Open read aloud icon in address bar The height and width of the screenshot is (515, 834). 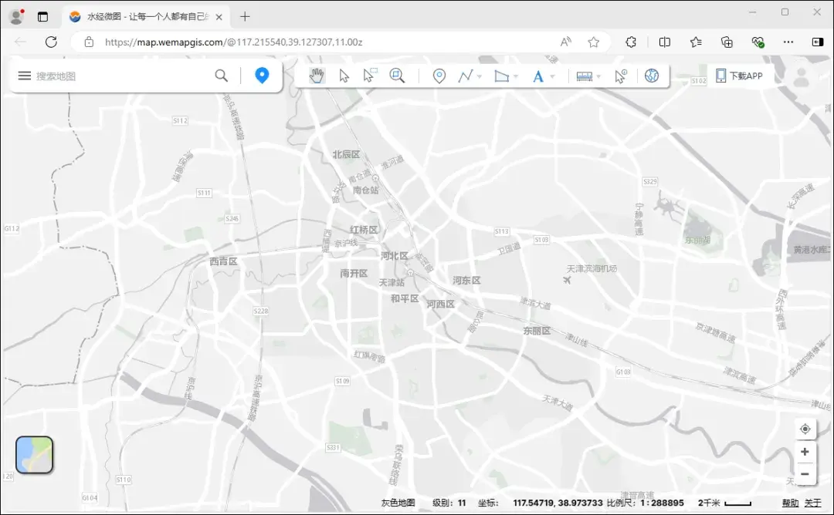click(x=566, y=42)
